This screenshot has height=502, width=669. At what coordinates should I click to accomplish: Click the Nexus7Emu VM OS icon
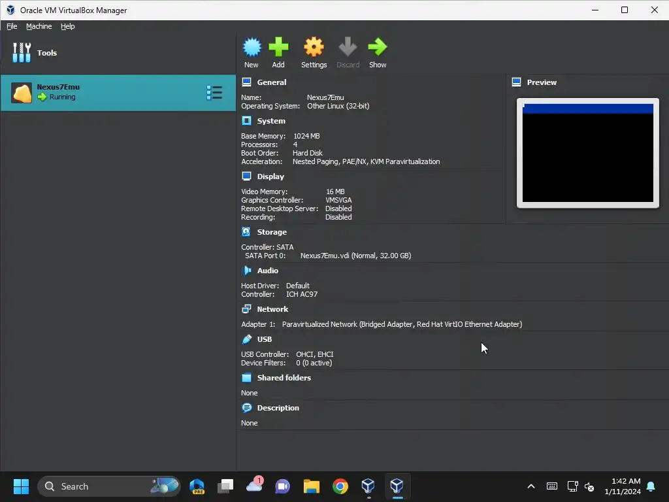click(22, 93)
